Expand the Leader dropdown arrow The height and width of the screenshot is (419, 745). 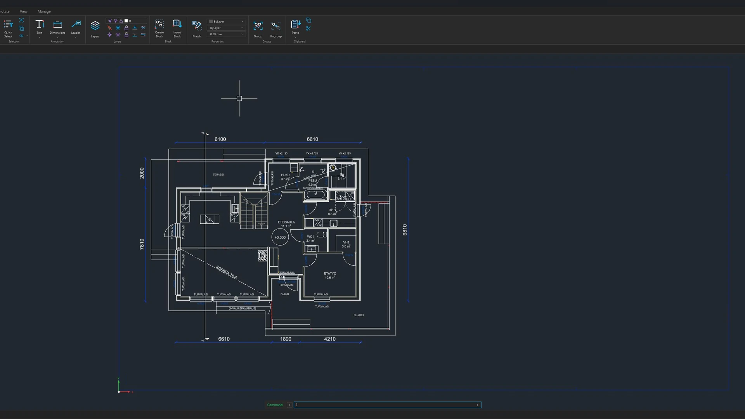[76, 37]
